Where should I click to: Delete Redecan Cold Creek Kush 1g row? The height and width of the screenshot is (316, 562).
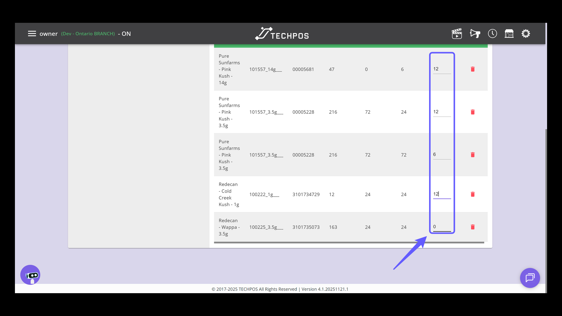(x=472, y=194)
